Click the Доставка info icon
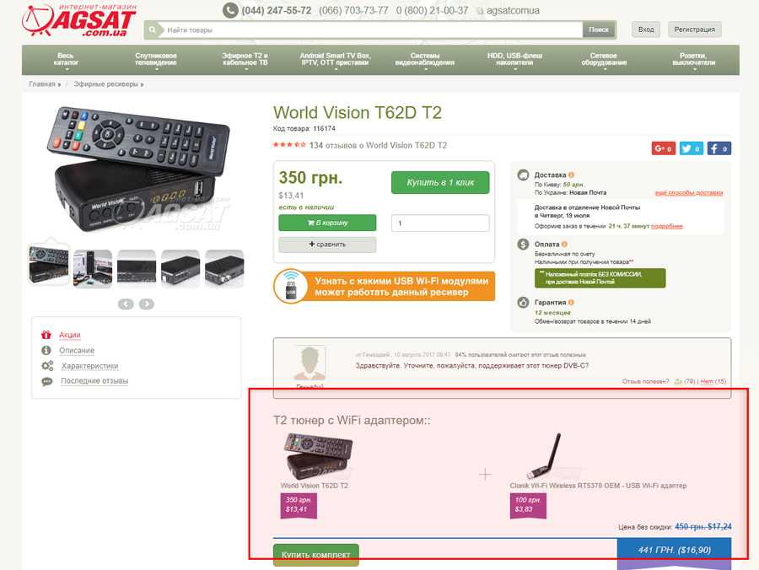 [571, 175]
